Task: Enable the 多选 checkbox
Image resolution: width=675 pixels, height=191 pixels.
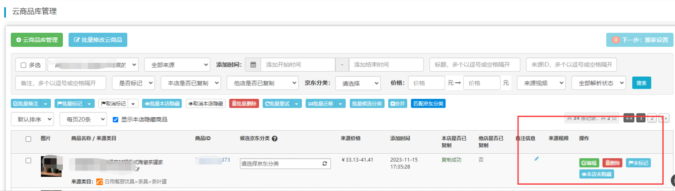Action: click(24, 65)
